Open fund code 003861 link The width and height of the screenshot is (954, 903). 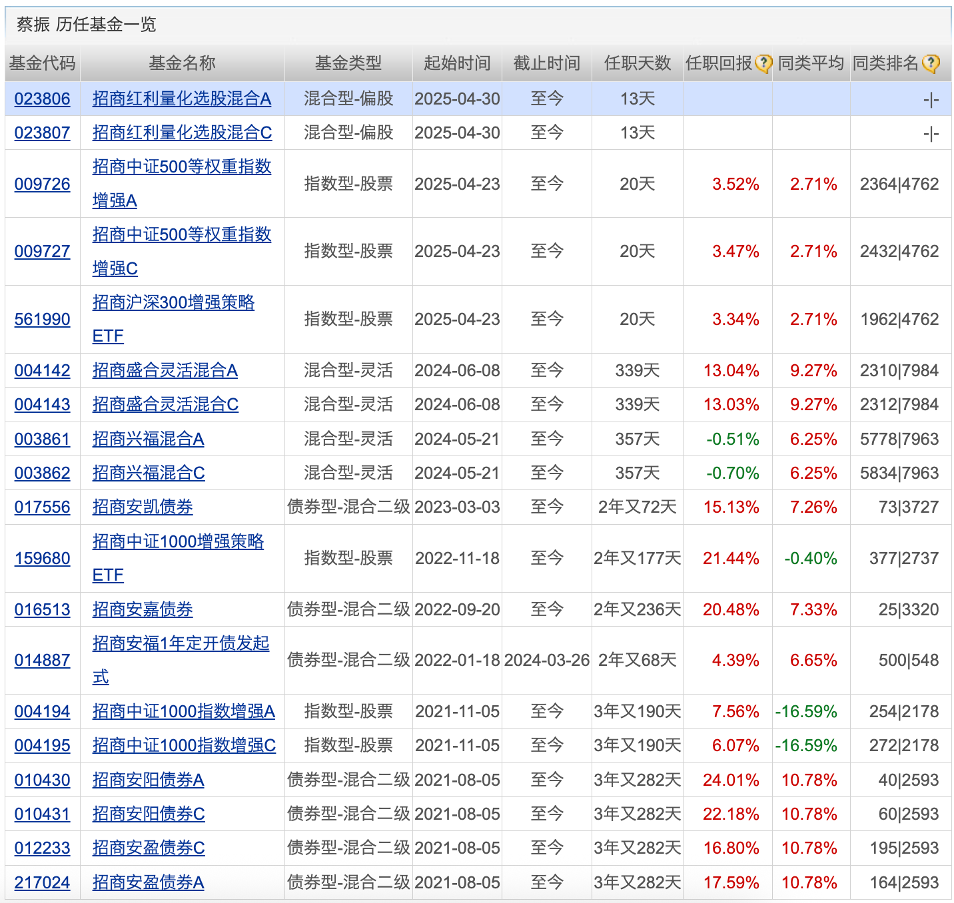42,440
